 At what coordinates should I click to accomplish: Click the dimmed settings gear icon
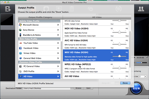[x=90, y=9]
